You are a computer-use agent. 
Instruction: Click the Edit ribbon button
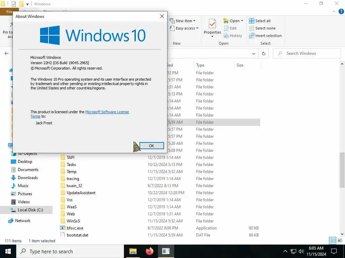click(230, 28)
